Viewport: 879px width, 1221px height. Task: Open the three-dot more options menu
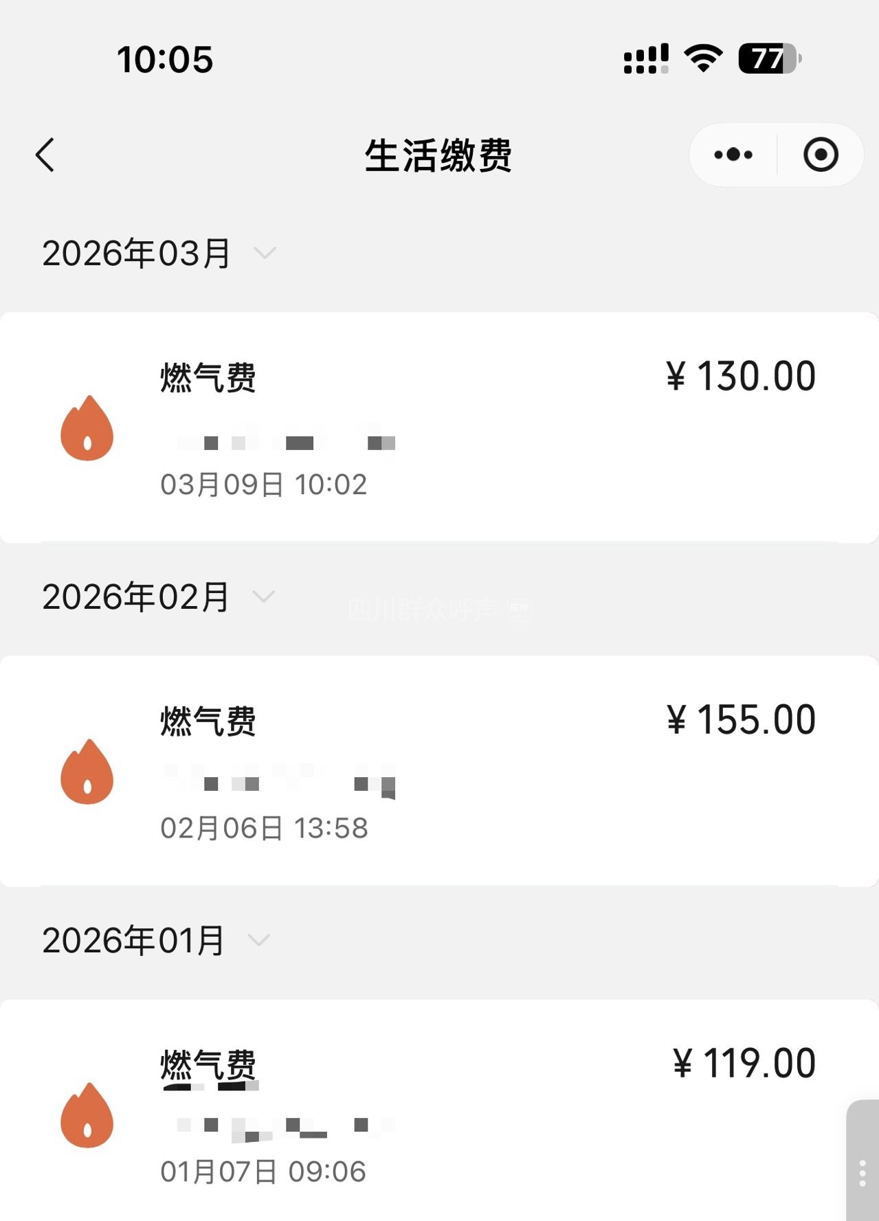click(733, 155)
